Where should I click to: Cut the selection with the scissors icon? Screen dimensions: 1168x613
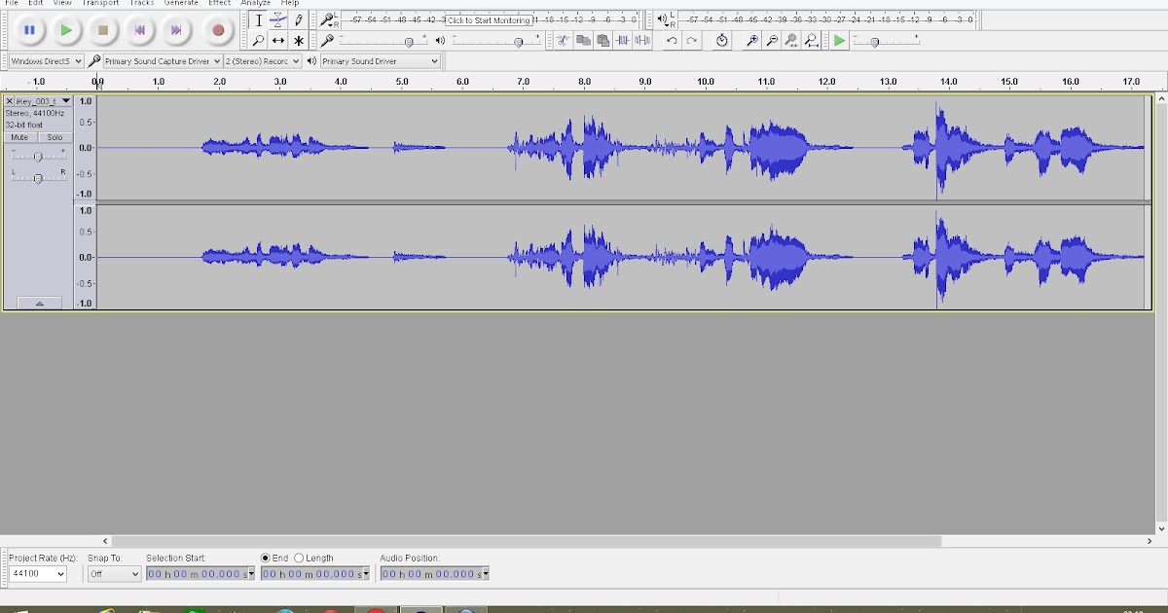coord(563,41)
